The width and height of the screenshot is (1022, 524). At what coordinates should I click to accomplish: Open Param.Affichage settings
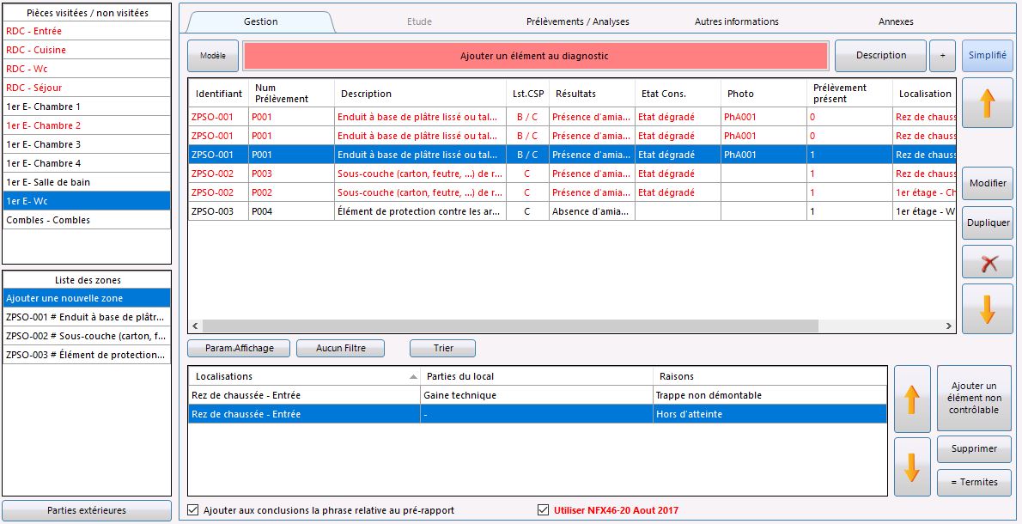[240, 348]
